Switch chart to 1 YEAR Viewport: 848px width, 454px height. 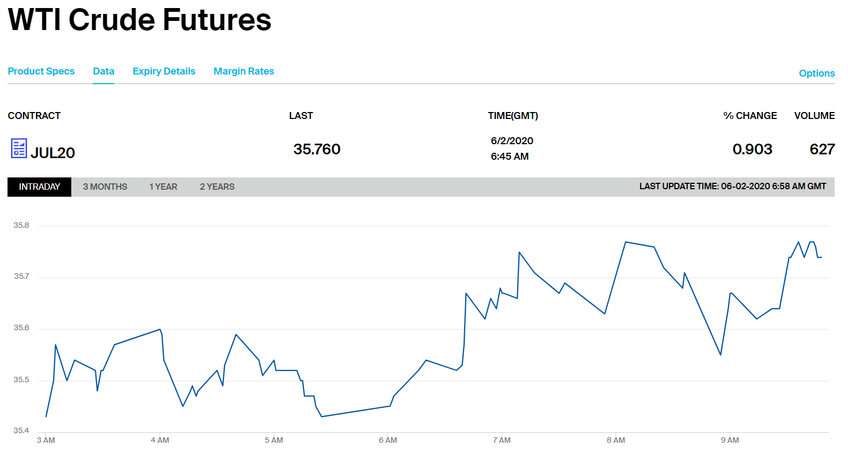click(x=163, y=187)
